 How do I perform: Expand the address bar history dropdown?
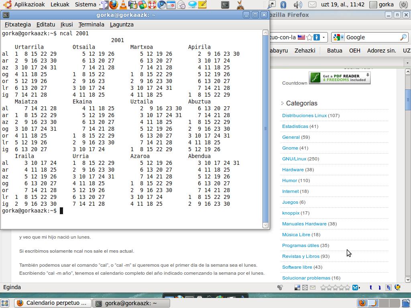pyautogui.click(x=324, y=37)
